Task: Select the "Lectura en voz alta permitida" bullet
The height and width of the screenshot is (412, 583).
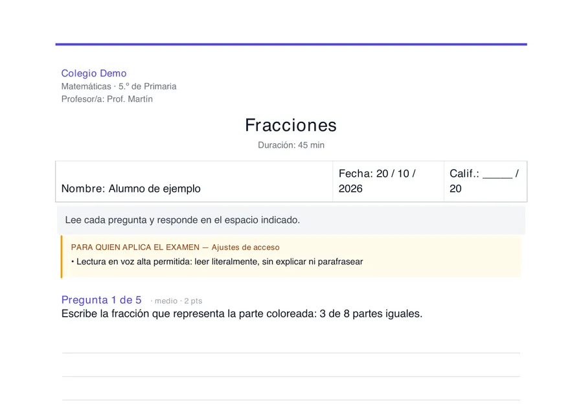Action: (217, 262)
